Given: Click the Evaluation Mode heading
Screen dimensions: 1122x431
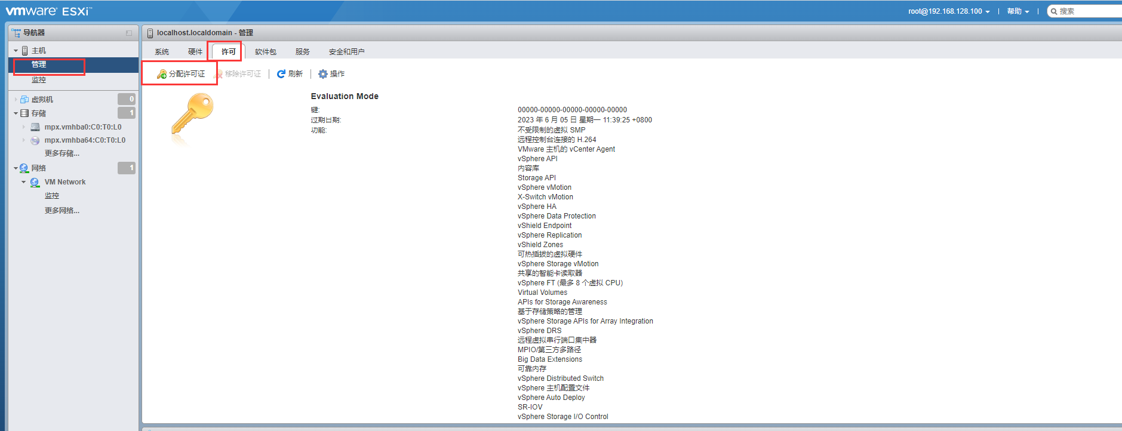Looking at the screenshot, I should point(345,96).
